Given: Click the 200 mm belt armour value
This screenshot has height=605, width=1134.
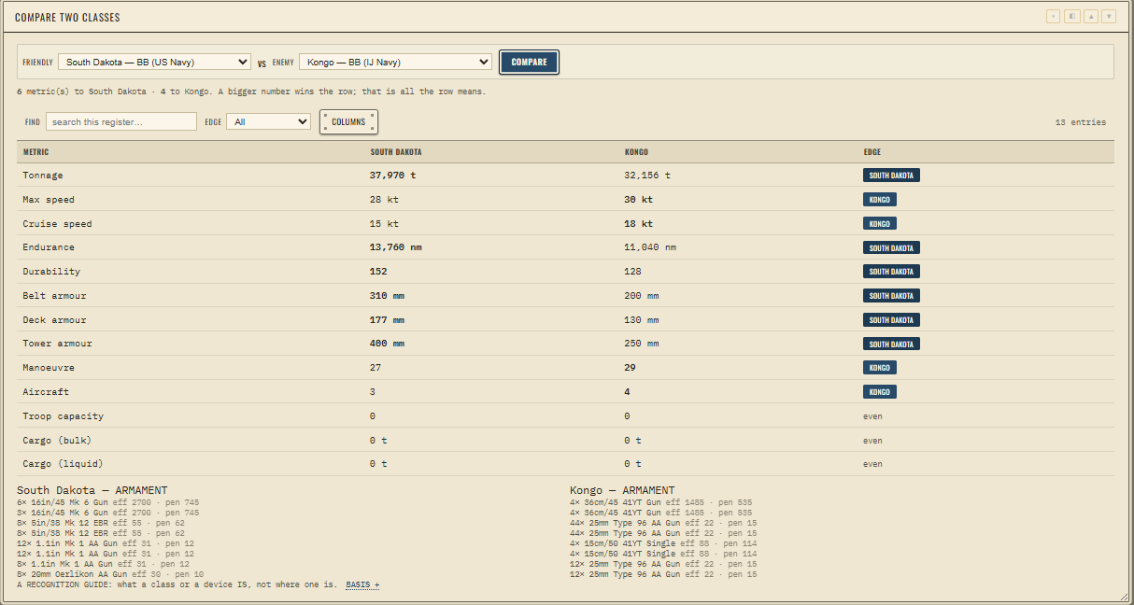Looking at the screenshot, I should coord(641,295).
